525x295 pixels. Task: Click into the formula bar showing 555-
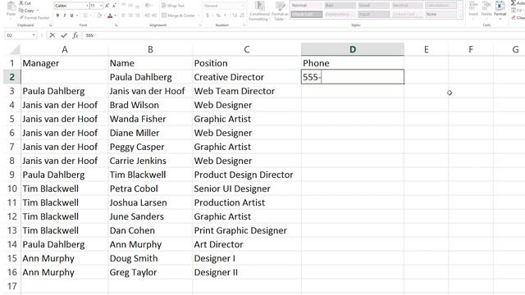tap(303, 35)
